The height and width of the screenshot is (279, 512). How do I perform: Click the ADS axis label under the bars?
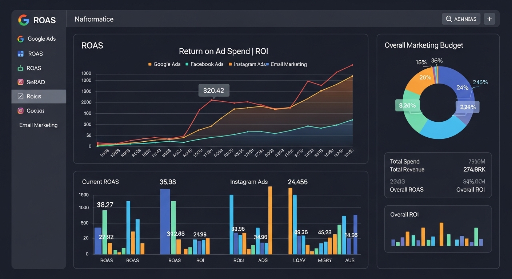pos(263,260)
